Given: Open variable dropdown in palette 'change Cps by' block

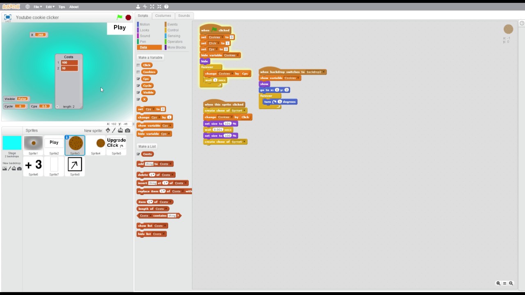Looking at the screenshot, I should click(x=155, y=117).
